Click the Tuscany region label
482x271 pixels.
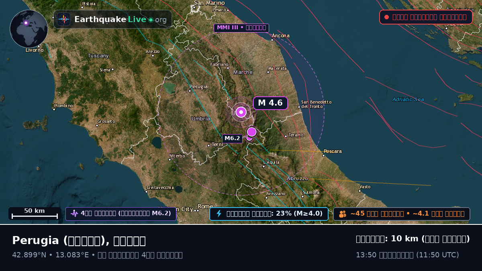[98, 56]
